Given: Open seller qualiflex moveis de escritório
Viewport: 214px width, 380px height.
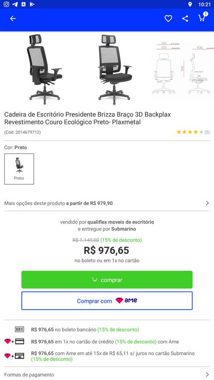Looking at the screenshot, I should tap(121, 222).
